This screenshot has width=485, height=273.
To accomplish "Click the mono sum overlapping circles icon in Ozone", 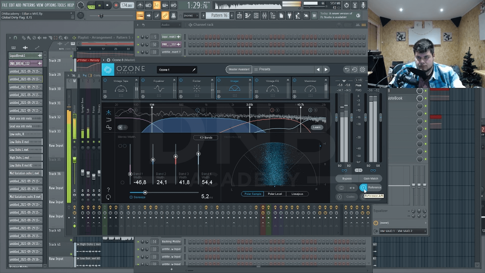I will (x=341, y=188).
